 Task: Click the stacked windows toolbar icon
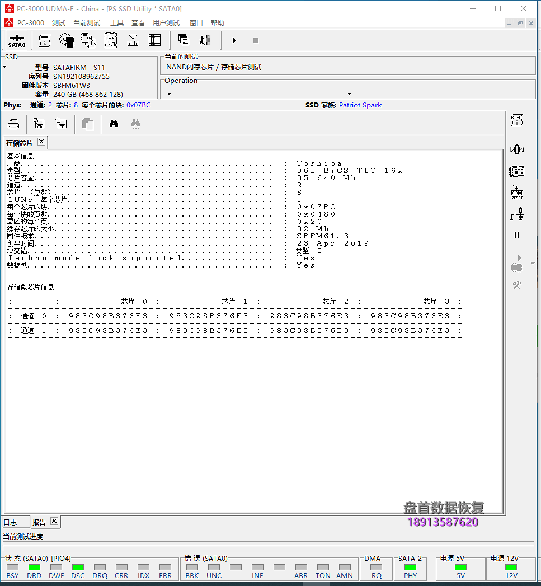click(x=184, y=40)
